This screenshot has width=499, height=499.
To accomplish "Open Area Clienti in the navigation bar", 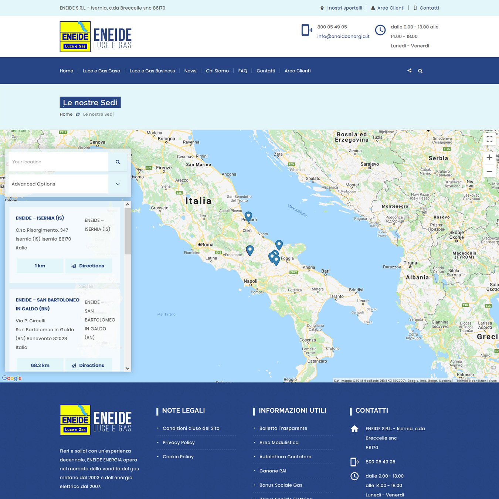I will pos(298,71).
